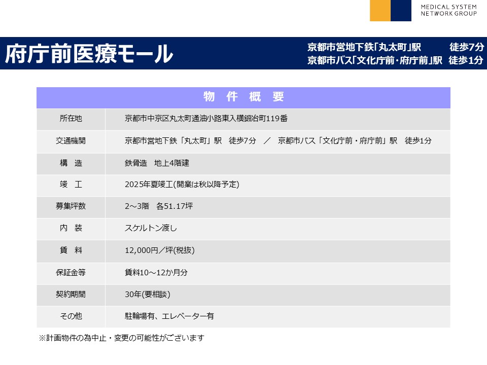Select the 府庁前医療モール slide title
Image resolution: width=487 pixels, height=365 pixels.
click(89, 54)
